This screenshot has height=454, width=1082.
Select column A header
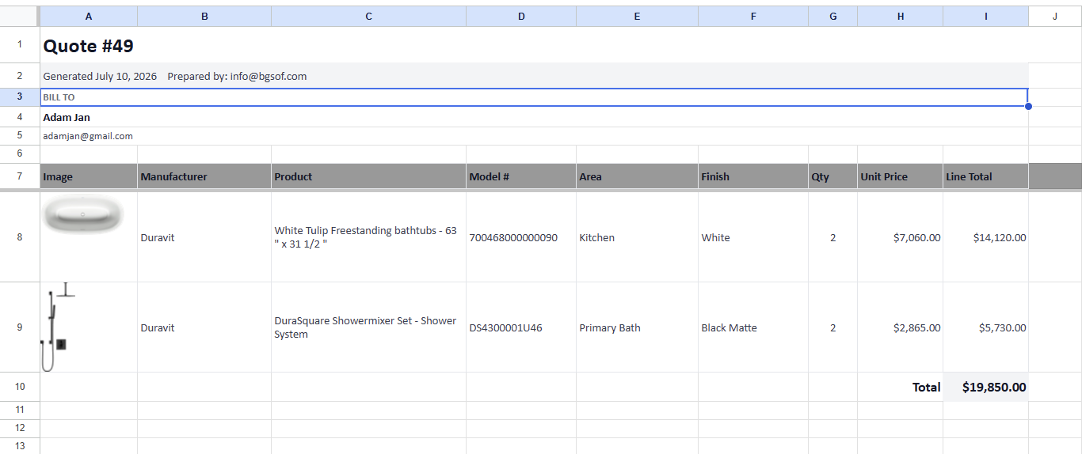[88, 16]
